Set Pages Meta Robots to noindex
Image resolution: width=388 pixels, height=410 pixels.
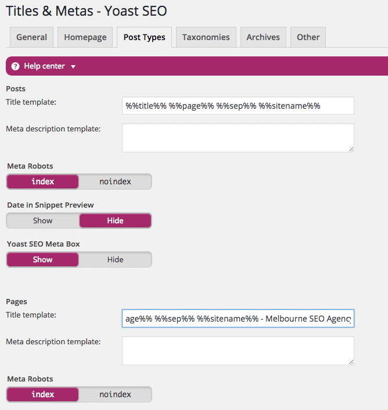115,394
